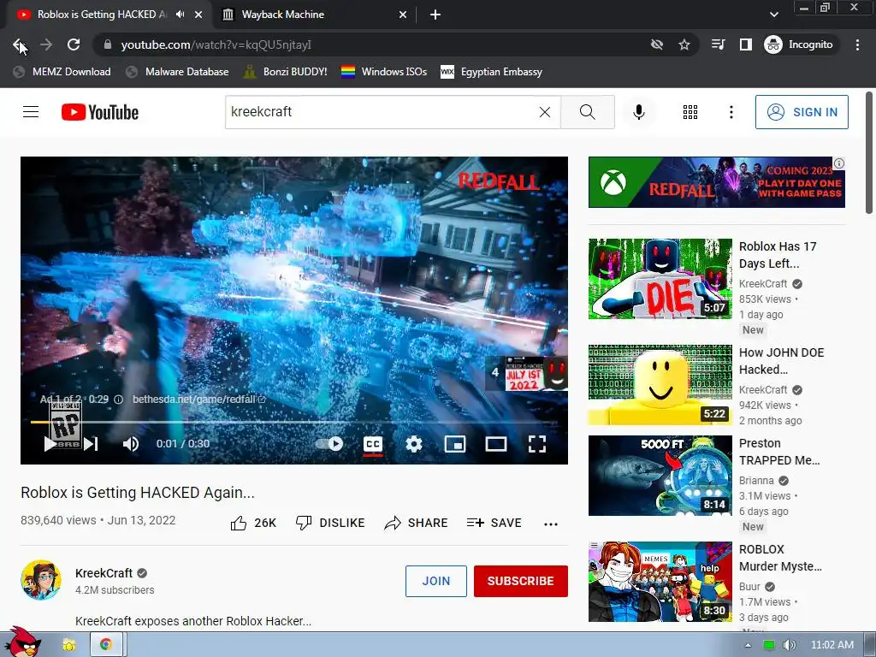Mute the YouTube tab audio icon
This screenshot has height=657, width=876.
(x=180, y=15)
